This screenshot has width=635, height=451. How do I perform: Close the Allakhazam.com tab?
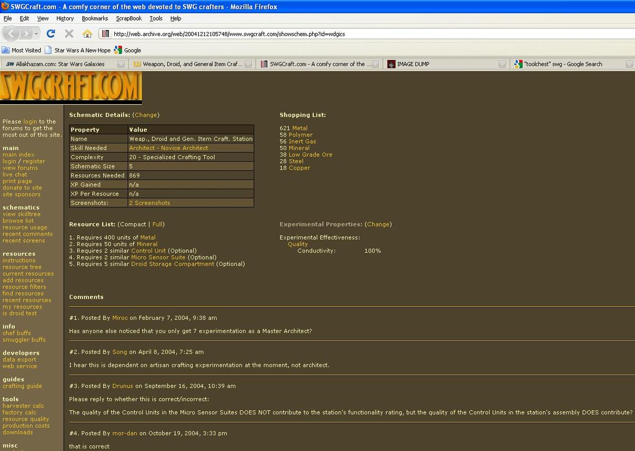121,64
